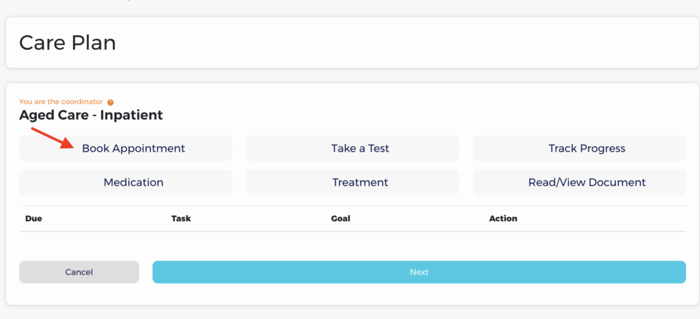This screenshot has width=700, height=319.
Task: Click the Goal column header
Action: (x=340, y=219)
